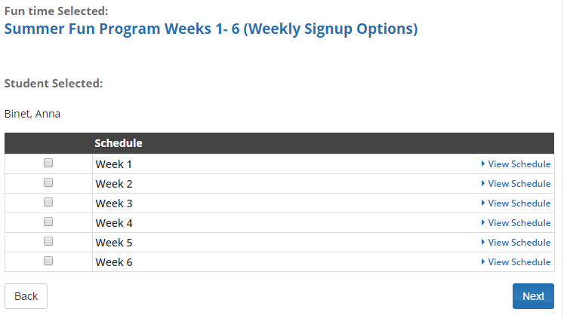Go back using the Back button
This screenshot has width=564, height=318.
click(26, 296)
